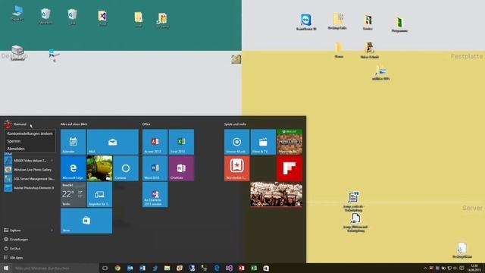The width and height of the screenshot is (485, 273).
Task: Open the Groove-Musik tile
Action: pyautogui.click(x=236, y=142)
